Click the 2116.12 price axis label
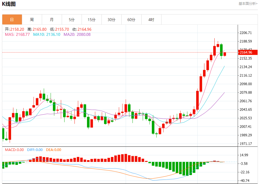 [246, 75]
